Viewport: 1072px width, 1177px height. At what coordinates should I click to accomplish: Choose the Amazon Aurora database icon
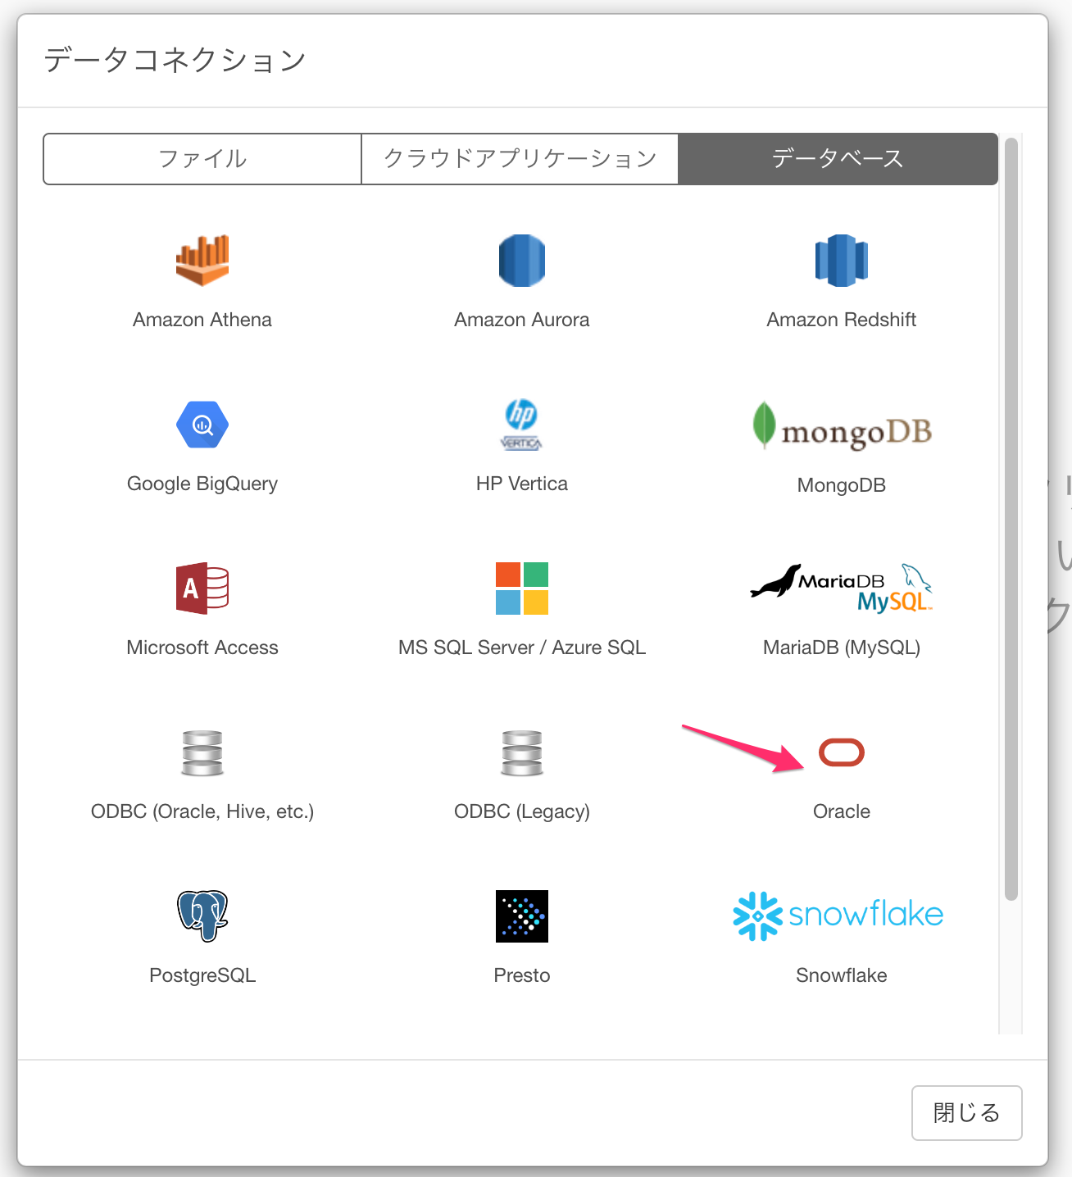point(522,261)
